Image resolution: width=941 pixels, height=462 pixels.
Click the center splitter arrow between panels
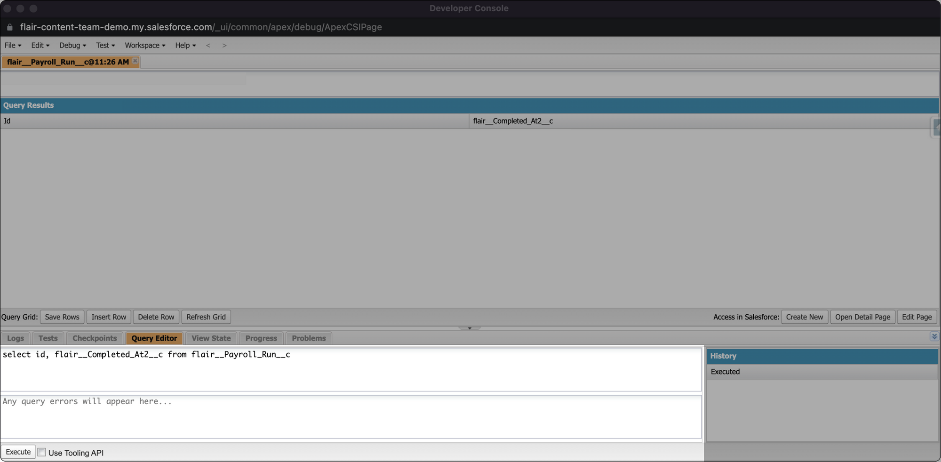point(469,328)
